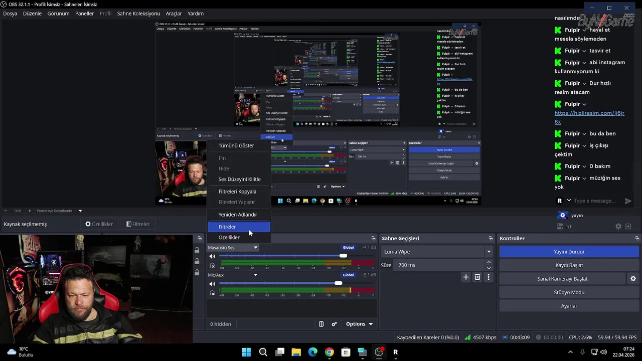Open advanced audio properties gears icon
The image size is (642, 361).
click(334, 324)
